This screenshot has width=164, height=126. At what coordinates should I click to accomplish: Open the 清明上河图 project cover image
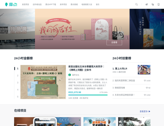coord(43,82)
